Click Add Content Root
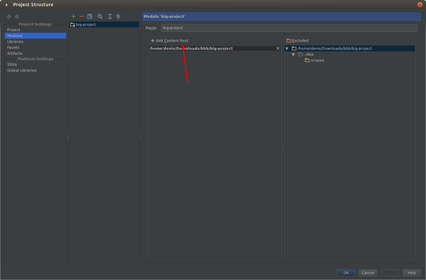Screen dimensions: 426x280 pos(169,41)
